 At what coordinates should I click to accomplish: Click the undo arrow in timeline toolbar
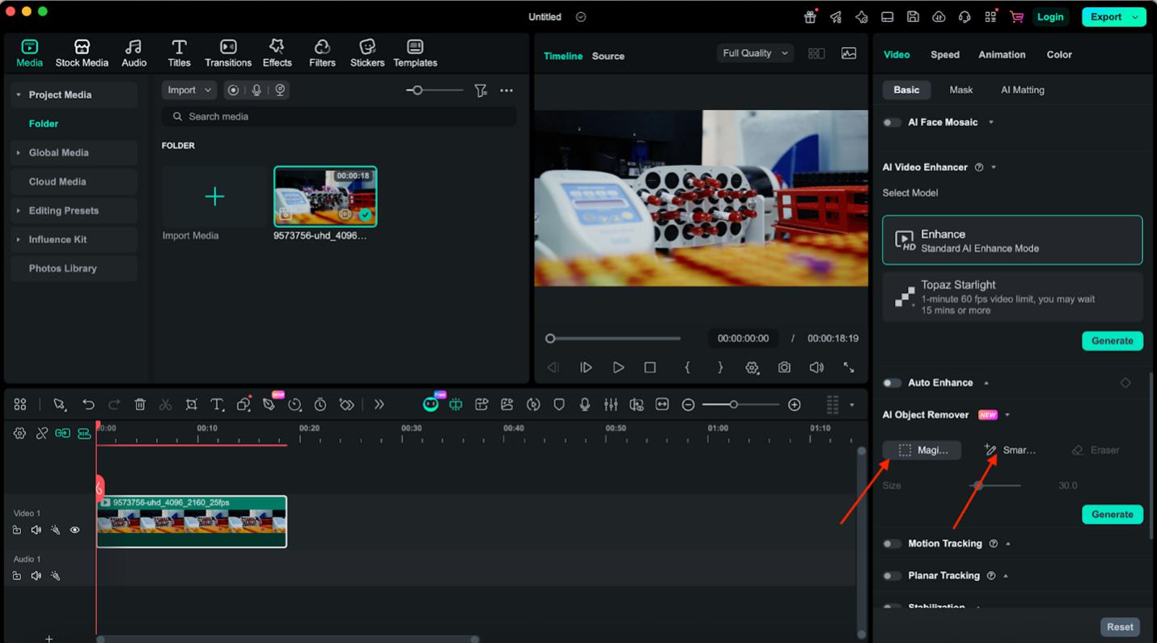click(88, 404)
